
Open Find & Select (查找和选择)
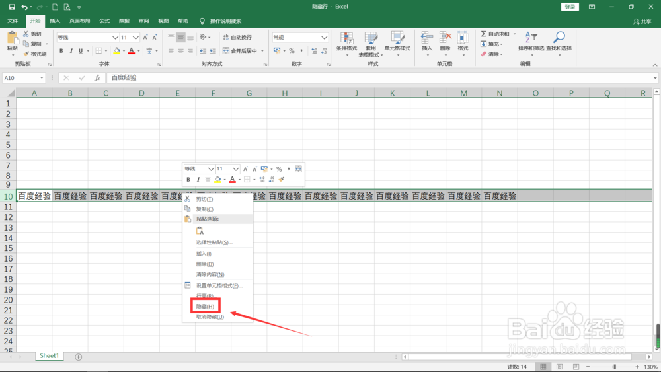click(x=559, y=44)
